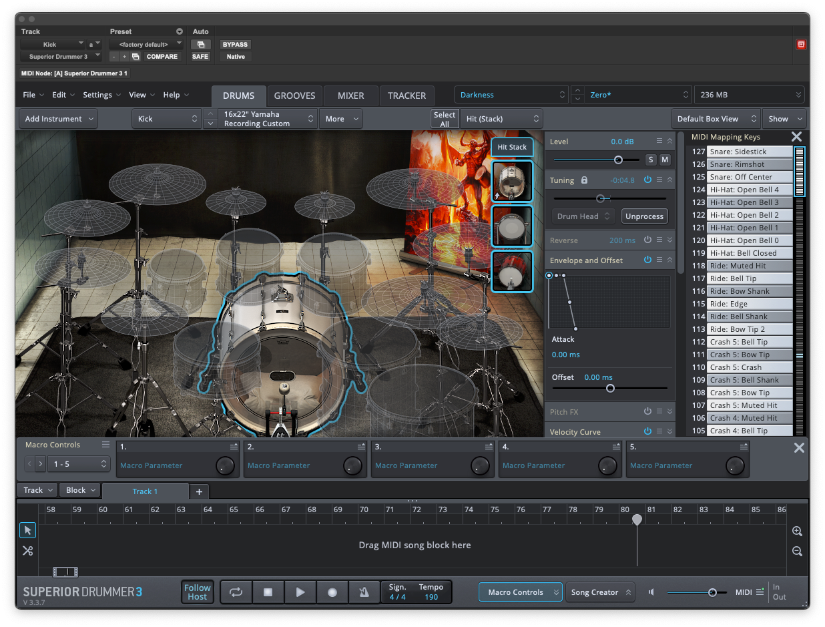Open the Default Box View dropdown
Image resolution: width=825 pixels, height=627 pixels.
pyautogui.click(x=715, y=119)
